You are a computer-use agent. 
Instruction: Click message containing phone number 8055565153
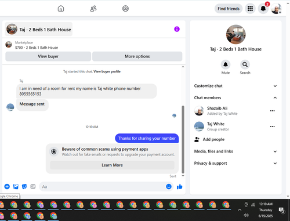[x=86, y=91]
